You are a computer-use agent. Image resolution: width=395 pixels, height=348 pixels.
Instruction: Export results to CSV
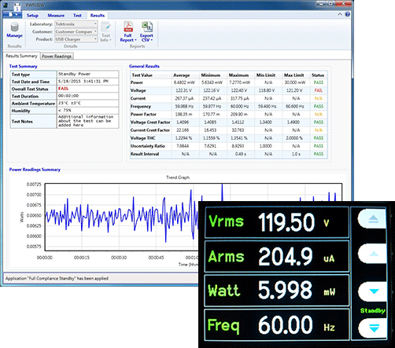pyautogui.click(x=146, y=31)
